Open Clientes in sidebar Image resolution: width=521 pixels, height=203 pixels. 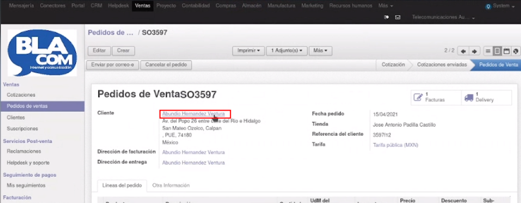tap(16, 118)
